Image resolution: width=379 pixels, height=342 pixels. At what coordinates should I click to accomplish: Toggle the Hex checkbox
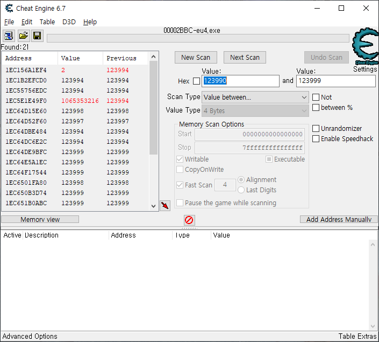[197, 81]
